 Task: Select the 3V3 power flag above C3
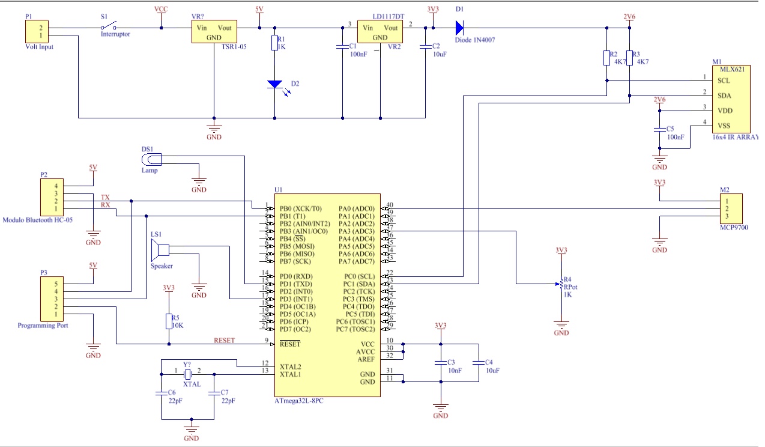(x=441, y=328)
